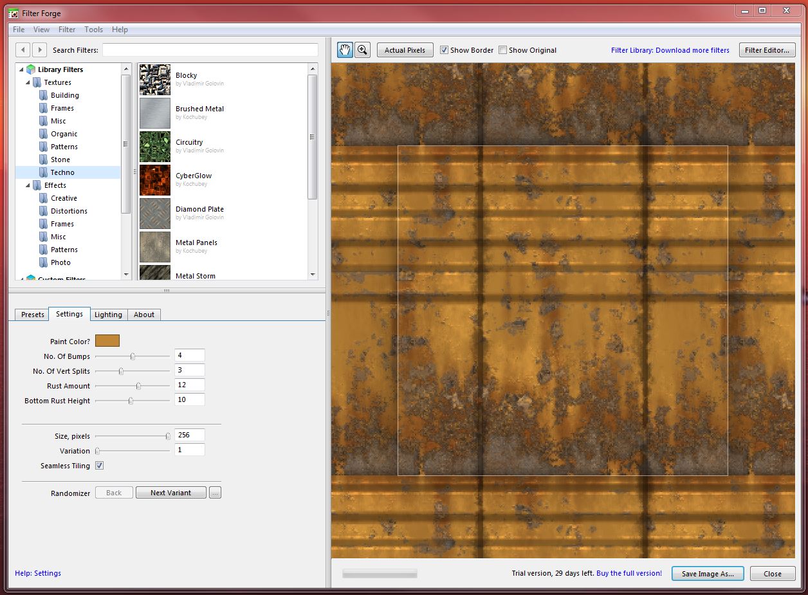Click the Distortions category folder icon
This screenshot has height=595, width=808.
(x=43, y=211)
